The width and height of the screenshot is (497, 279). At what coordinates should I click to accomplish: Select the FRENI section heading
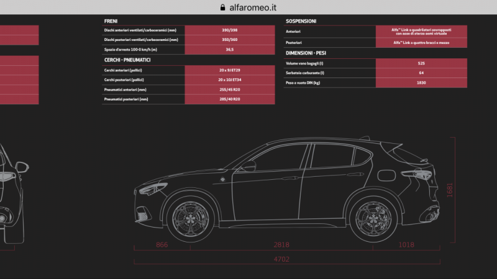coord(111,21)
